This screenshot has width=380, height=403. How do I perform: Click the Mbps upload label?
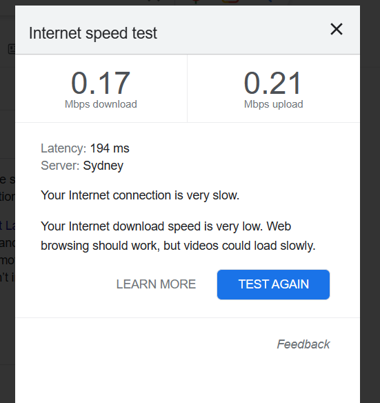(x=273, y=104)
